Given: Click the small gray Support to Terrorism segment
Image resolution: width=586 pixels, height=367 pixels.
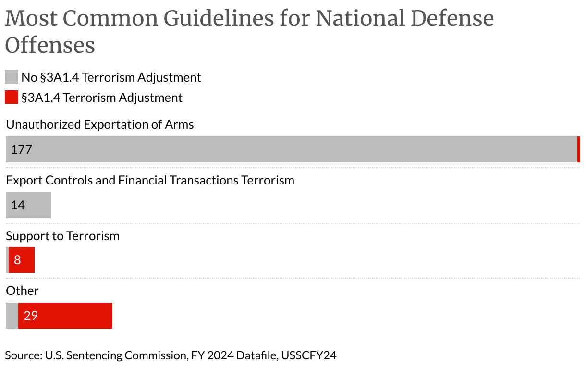Looking at the screenshot, I should pyautogui.click(x=7, y=260).
